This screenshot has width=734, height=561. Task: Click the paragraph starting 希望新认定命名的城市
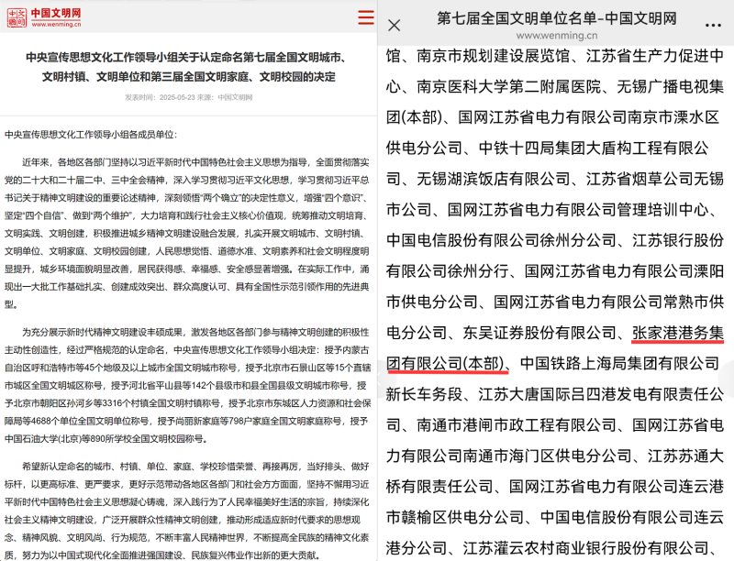(187, 511)
